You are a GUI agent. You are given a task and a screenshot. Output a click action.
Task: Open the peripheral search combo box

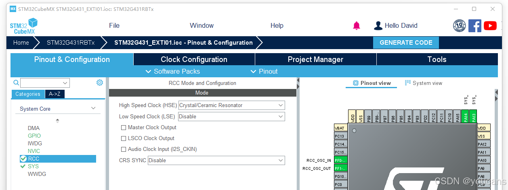[45, 83]
